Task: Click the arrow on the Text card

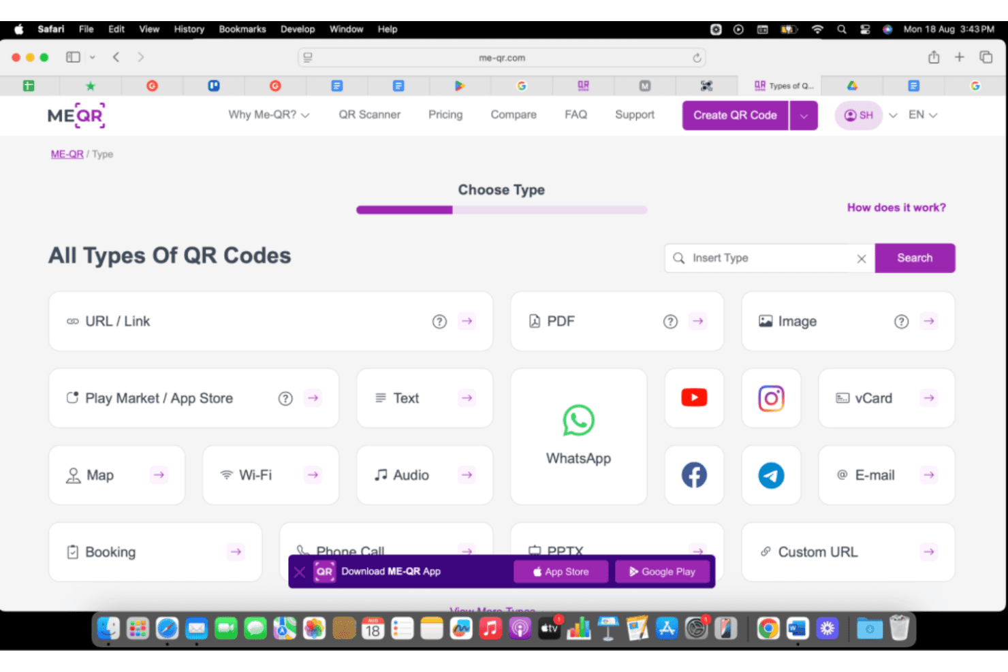Action: pyautogui.click(x=467, y=398)
